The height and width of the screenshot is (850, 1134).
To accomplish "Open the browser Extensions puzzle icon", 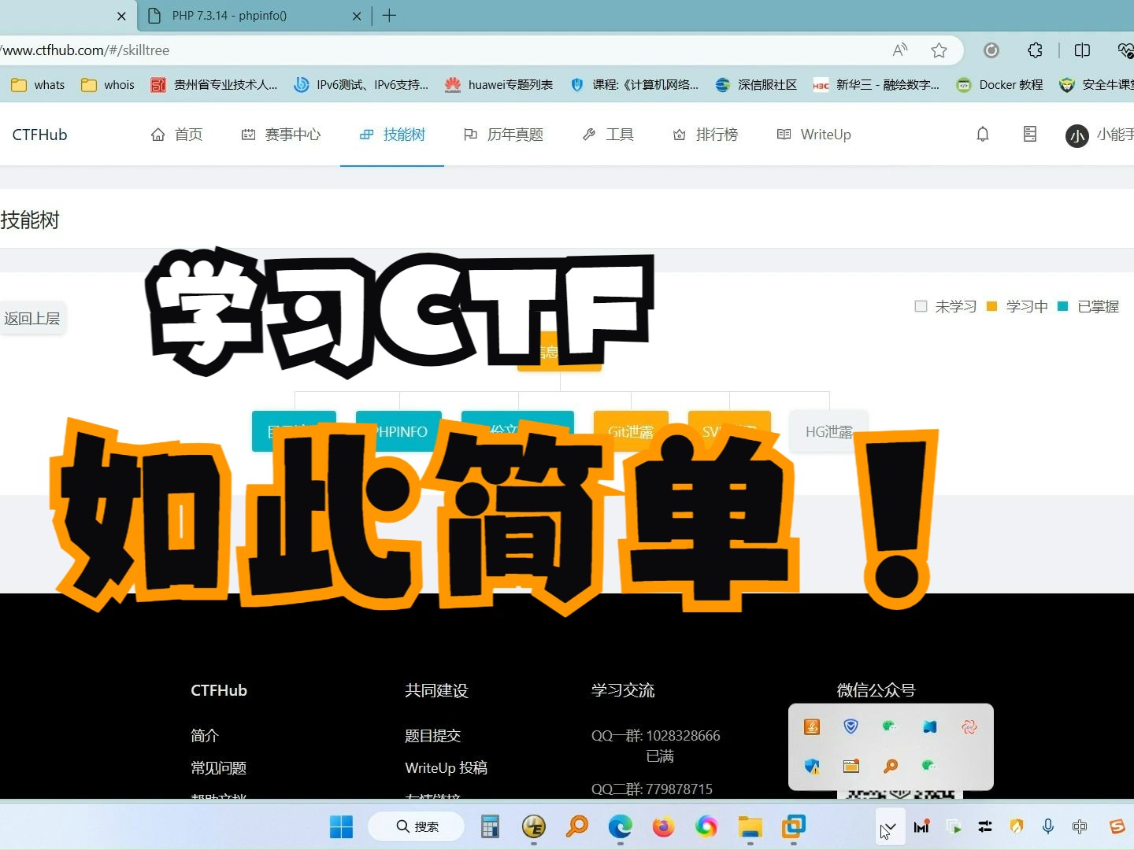I will pos(1036,50).
